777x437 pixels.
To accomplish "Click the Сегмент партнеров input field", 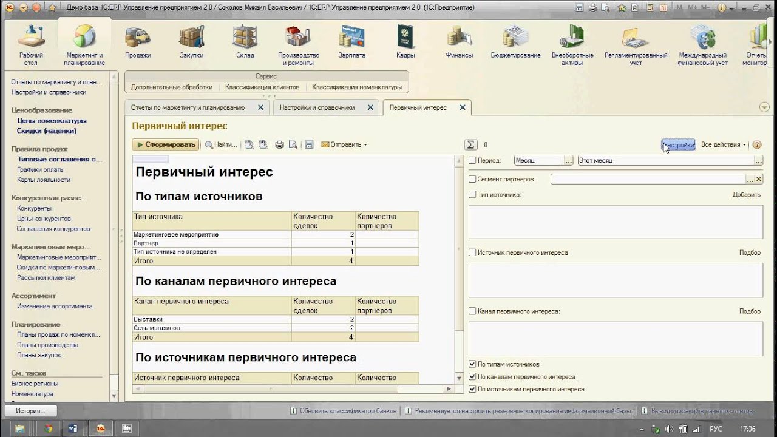I will tap(648, 179).
